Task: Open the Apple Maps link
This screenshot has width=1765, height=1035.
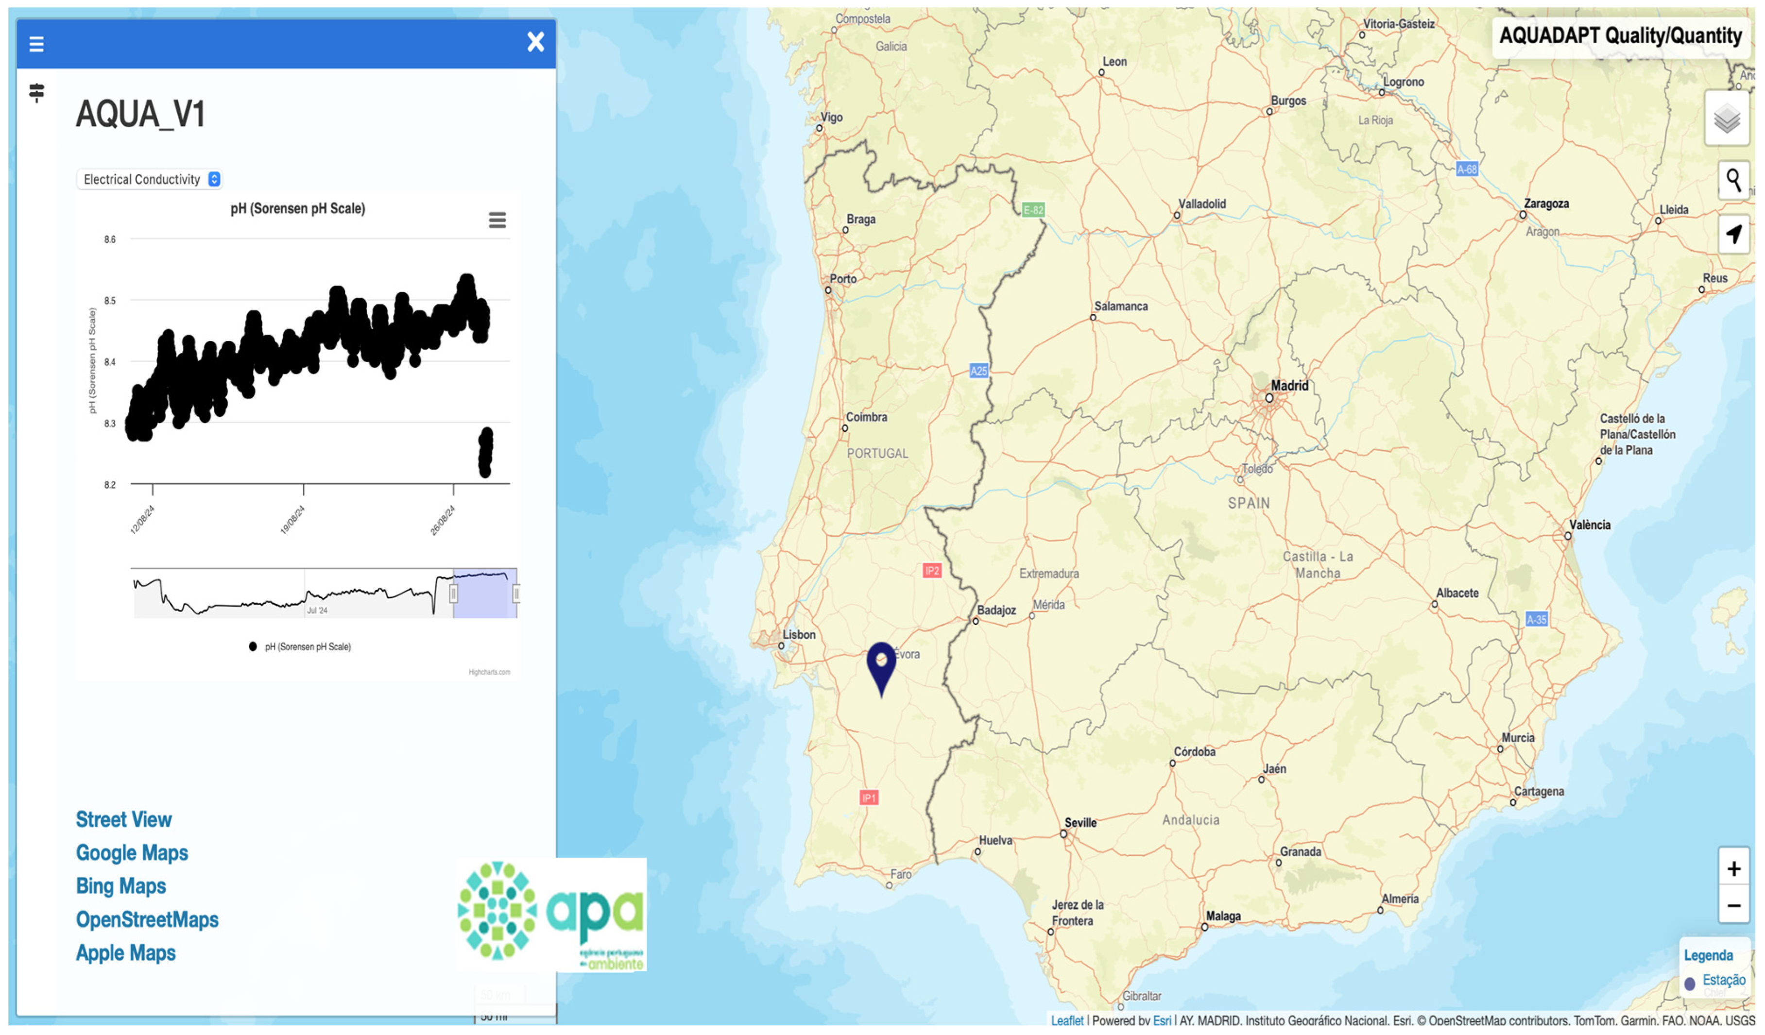Action: [126, 953]
